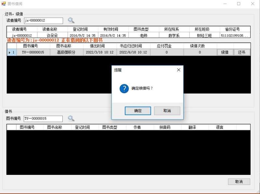Click reader cell js-00000012 in top table

22,35
